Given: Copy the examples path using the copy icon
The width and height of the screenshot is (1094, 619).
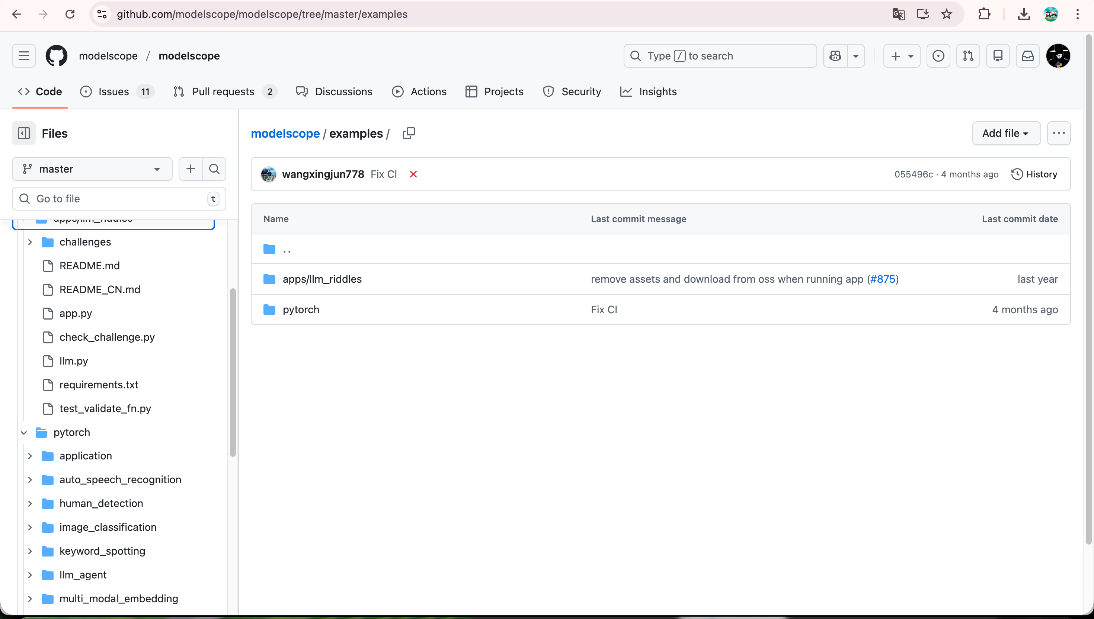Looking at the screenshot, I should (409, 133).
